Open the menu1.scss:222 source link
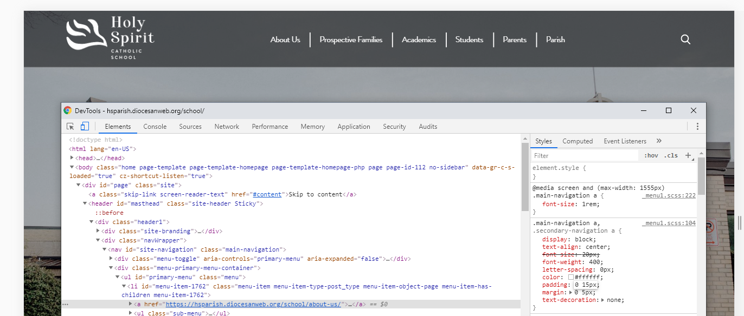The image size is (744, 316). coord(669,195)
